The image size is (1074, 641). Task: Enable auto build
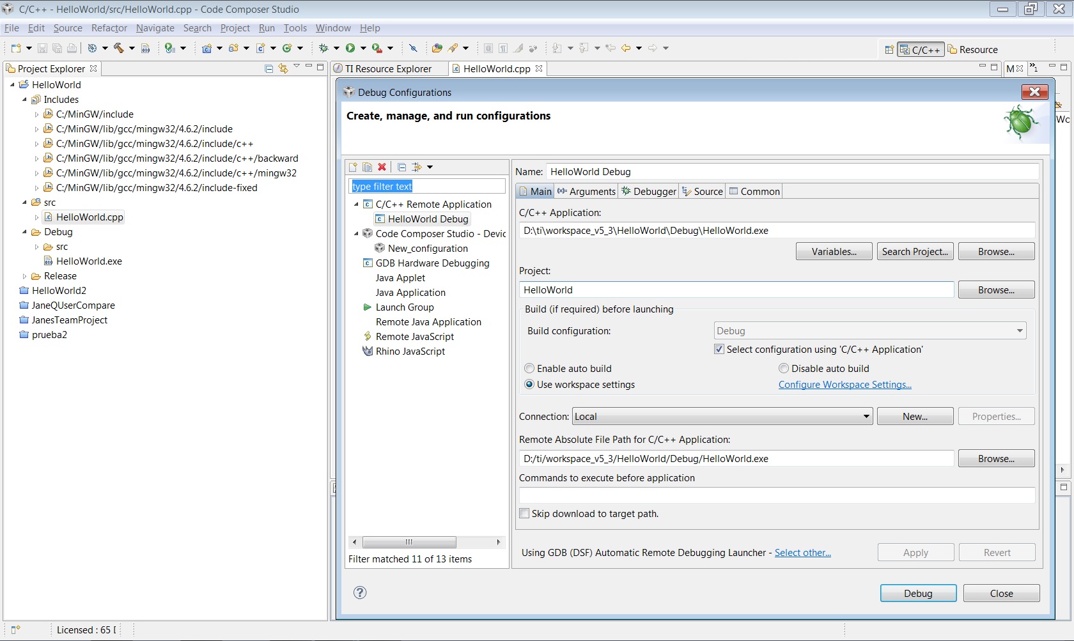point(529,368)
